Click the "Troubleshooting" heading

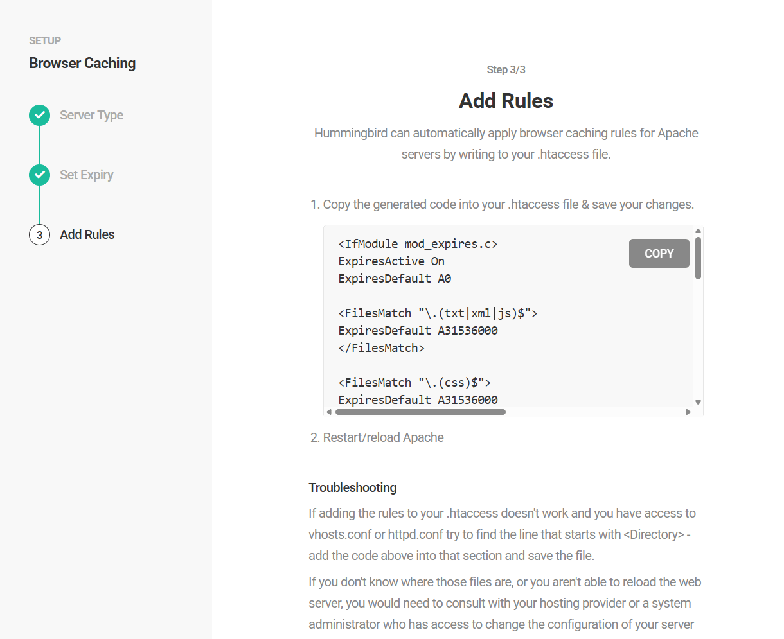click(352, 487)
